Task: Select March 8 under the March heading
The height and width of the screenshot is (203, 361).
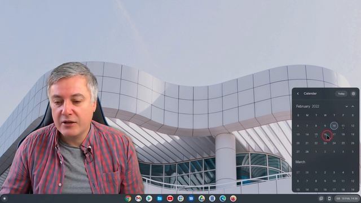Action: click(316, 182)
